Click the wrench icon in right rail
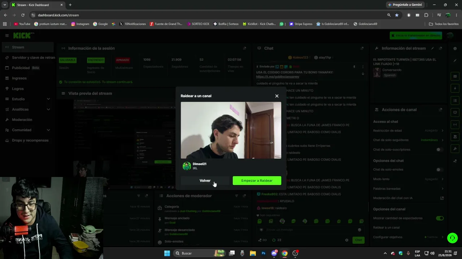Viewport: 462px width, 259px height. (455, 149)
